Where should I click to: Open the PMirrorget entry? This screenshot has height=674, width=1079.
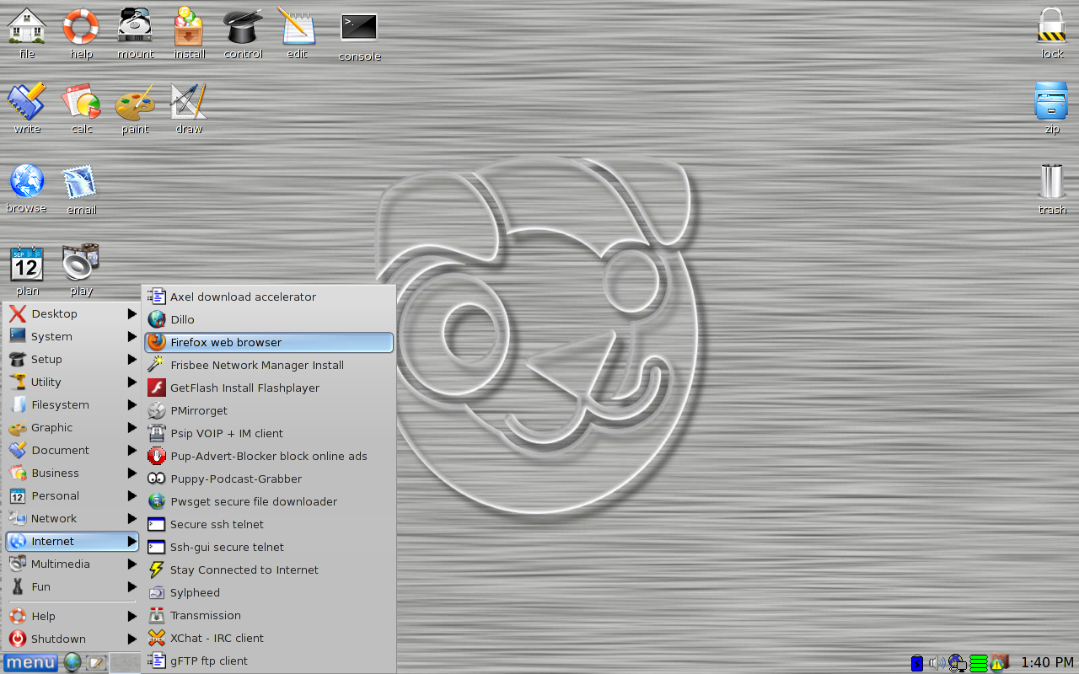pos(269,410)
